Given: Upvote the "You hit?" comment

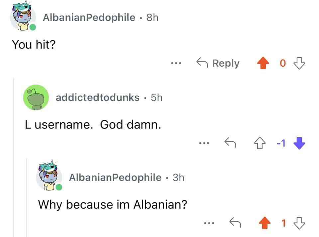Looking at the screenshot, I should click(263, 63).
